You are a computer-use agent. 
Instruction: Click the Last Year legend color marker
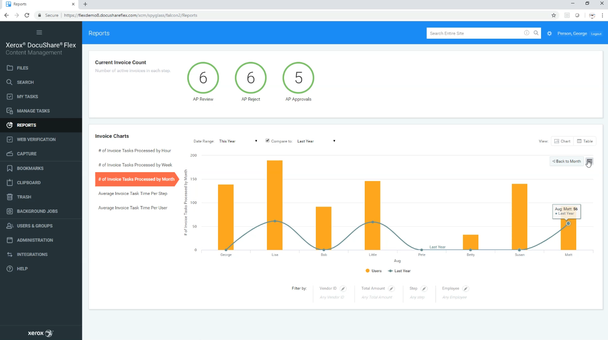[391, 270]
